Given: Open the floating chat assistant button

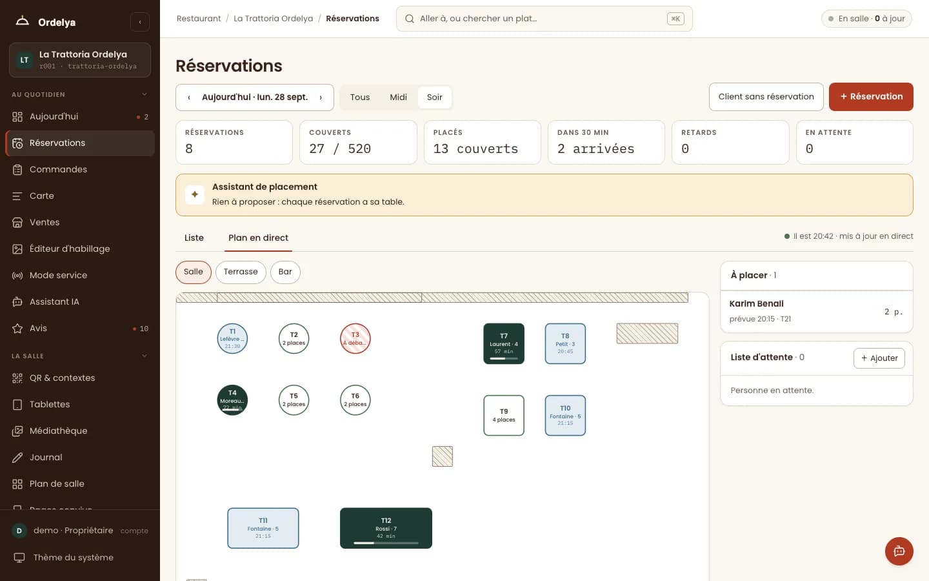Looking at the screenshot, I should click(899, 551).
